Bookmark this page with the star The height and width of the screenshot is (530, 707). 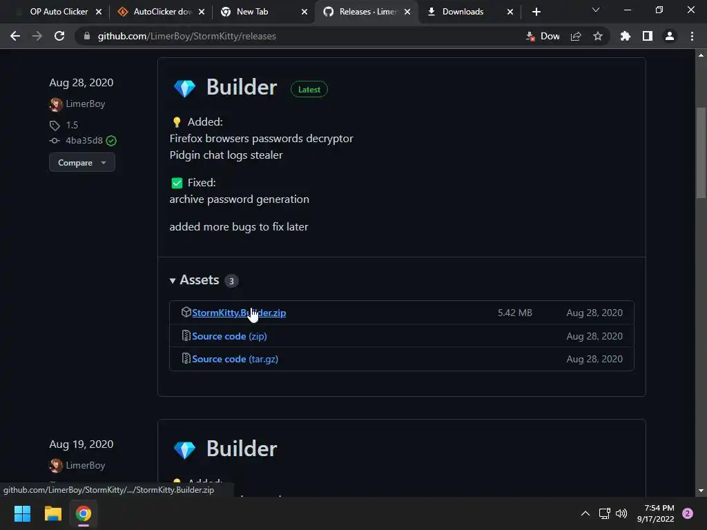click(x=598, y=36)
